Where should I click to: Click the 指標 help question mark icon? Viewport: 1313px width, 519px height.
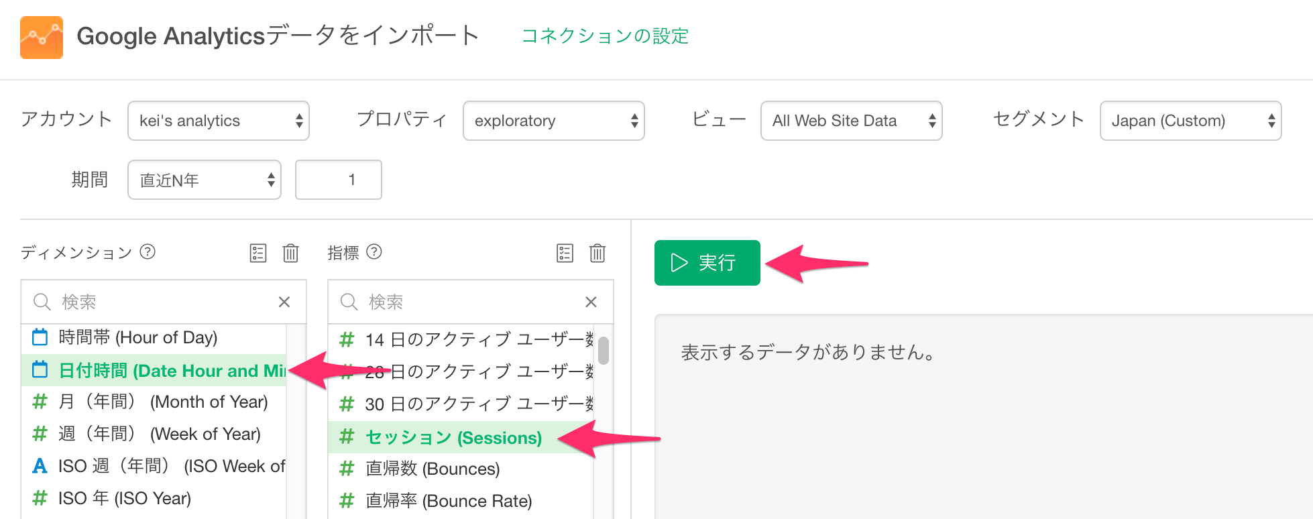click(x=374, y=251)
